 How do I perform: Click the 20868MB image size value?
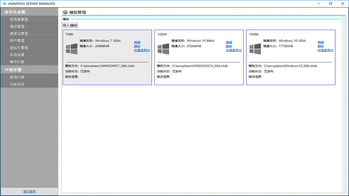[102, 46]
